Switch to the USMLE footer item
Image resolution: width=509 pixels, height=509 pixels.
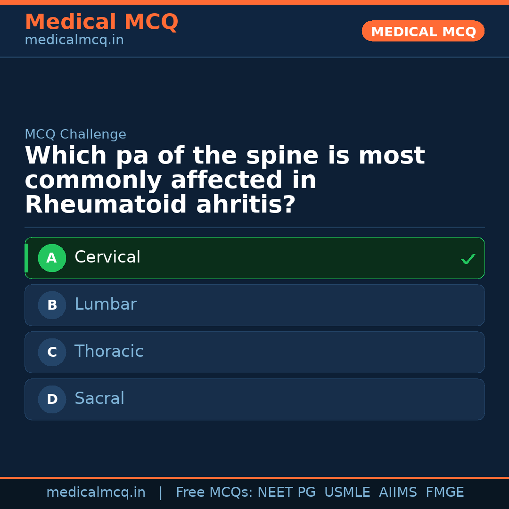[x=347, y=492]
